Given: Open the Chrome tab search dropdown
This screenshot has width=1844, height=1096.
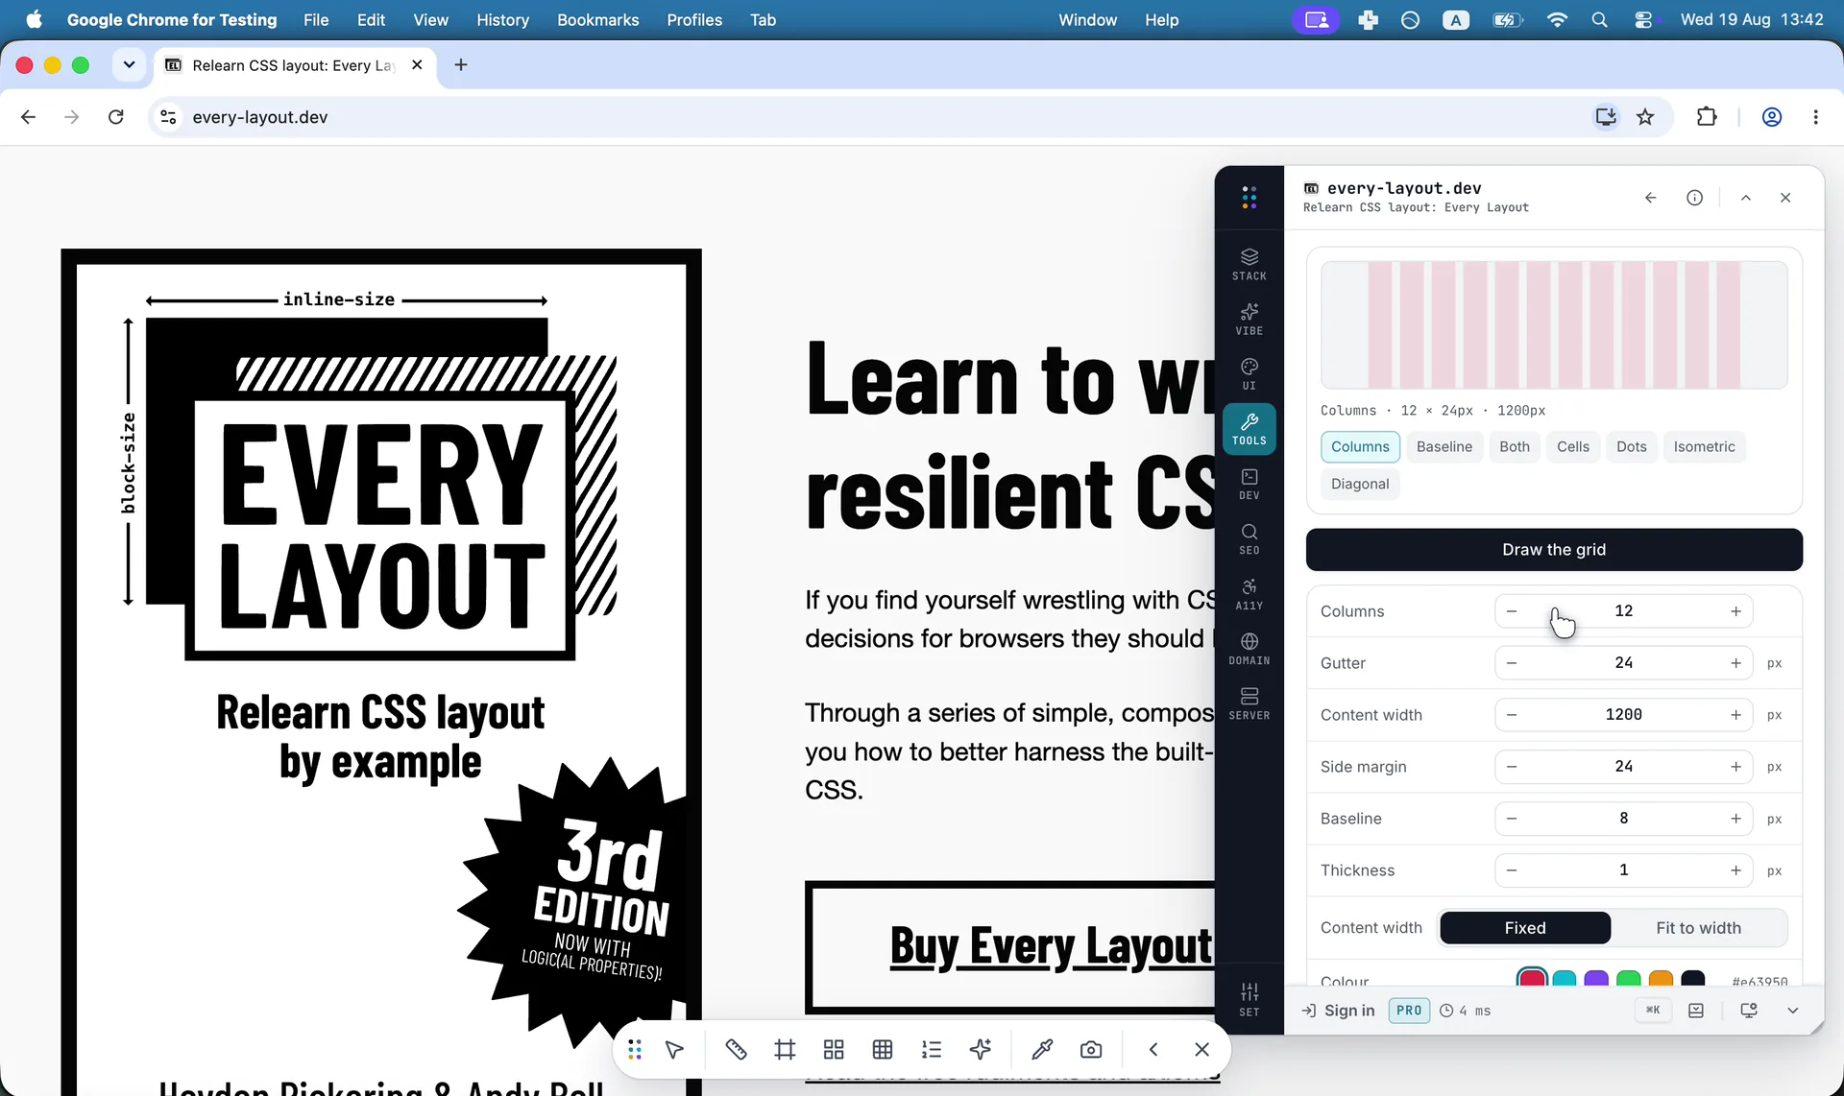Looking at the screenshot, I should 129,64.
